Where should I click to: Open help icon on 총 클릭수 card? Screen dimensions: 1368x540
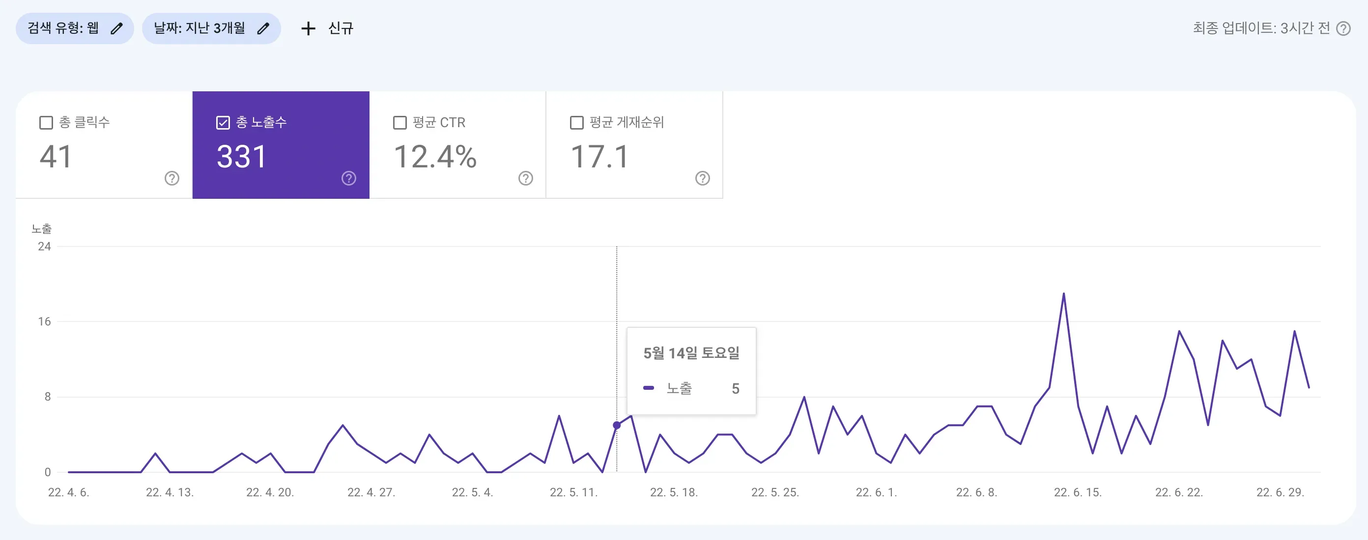click(171, 178)
